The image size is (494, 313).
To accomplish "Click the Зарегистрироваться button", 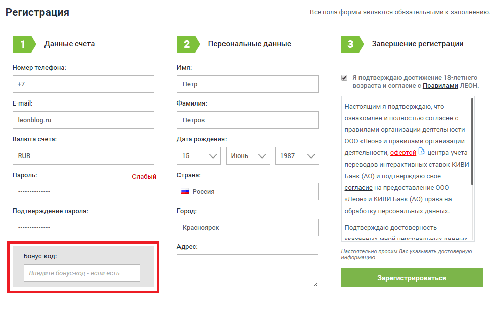I will coord(412,278).
